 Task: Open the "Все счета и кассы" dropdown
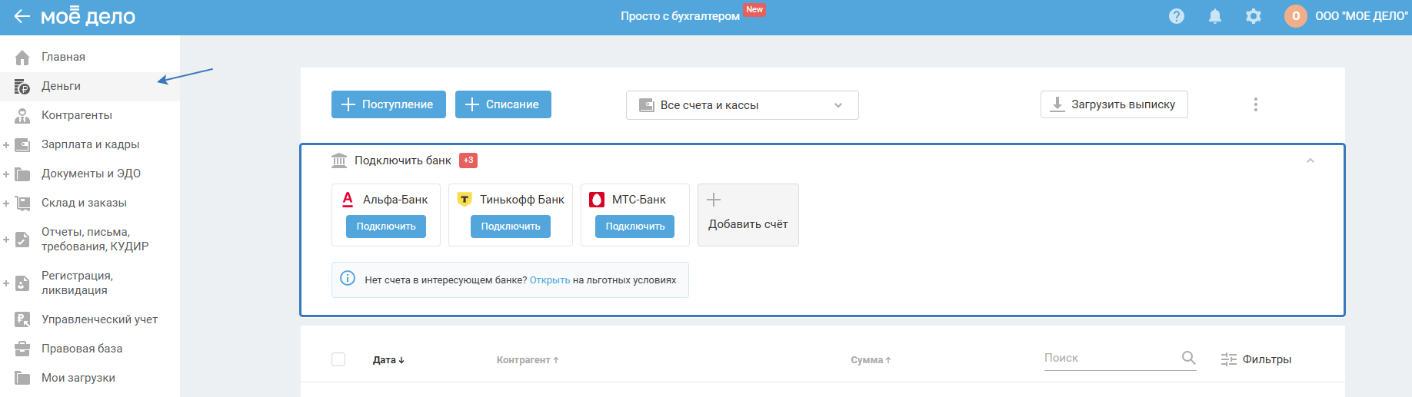(x=741, y=105)
